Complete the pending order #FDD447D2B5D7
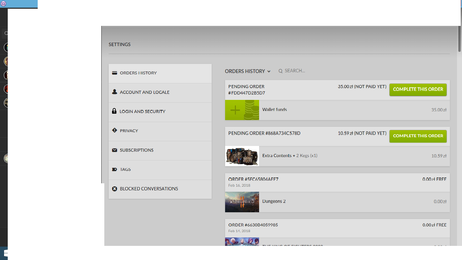462x260 pixels. [x=418, y=89]
